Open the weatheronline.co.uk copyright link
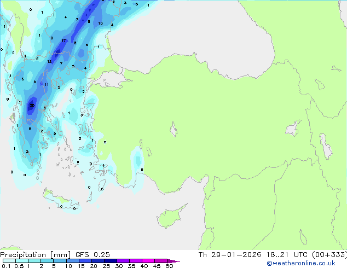The width and height of the screenshot is (347, 268). pos(300,263)
